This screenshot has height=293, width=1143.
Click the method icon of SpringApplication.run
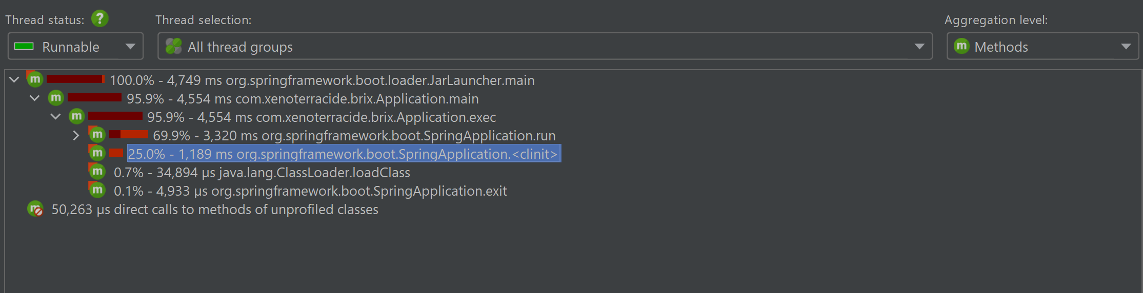[97, 135]
